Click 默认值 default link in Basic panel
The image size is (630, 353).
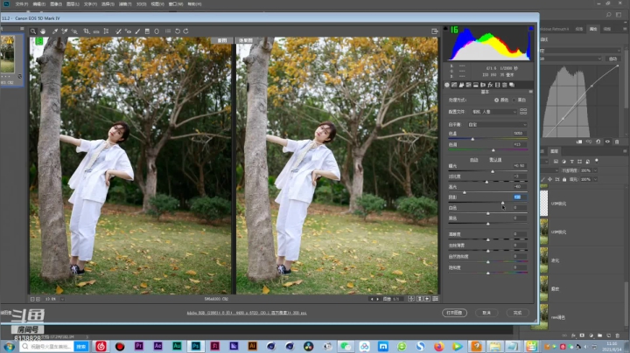click(x=495, y=160)
